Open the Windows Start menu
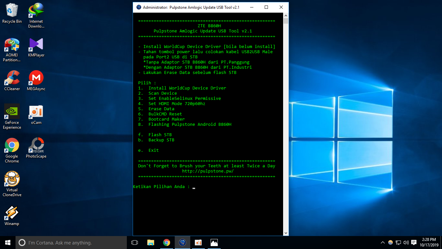442x249 pixels. pyautogui.click(x=8, y=243)
